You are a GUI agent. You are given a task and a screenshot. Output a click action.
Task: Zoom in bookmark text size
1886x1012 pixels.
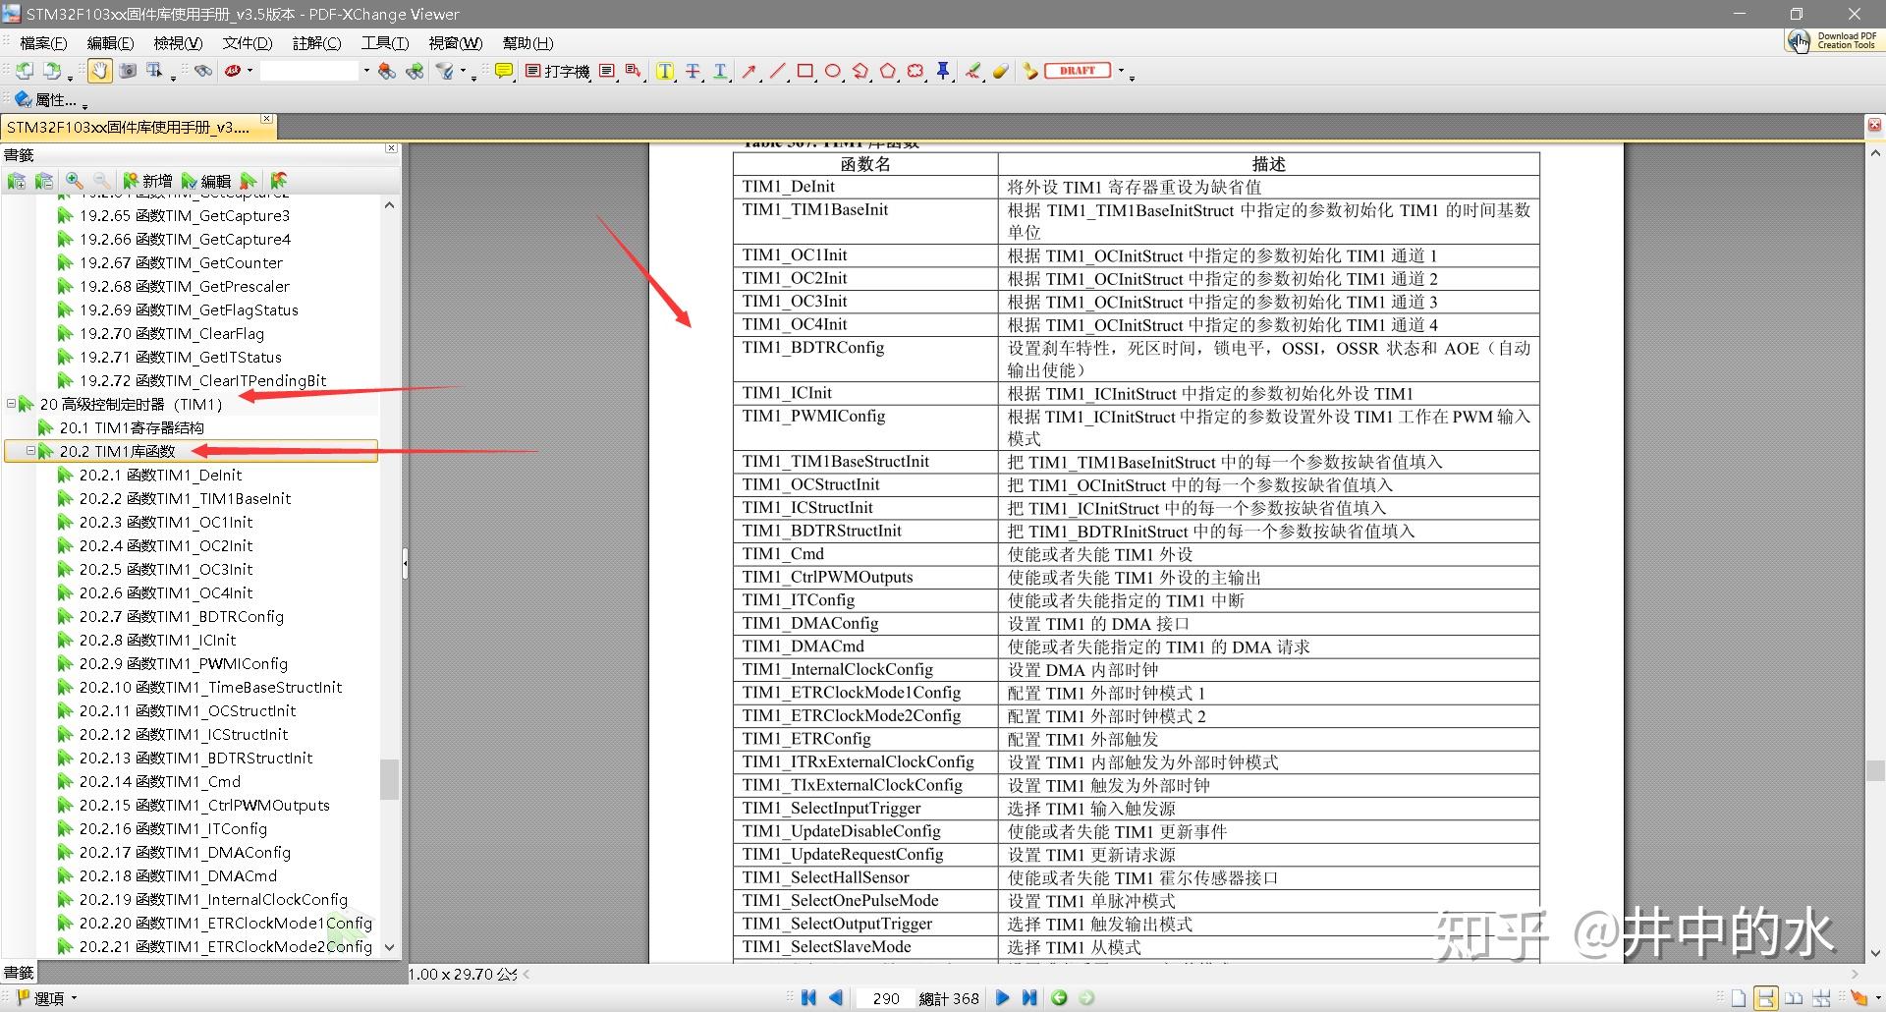(75, 181)
